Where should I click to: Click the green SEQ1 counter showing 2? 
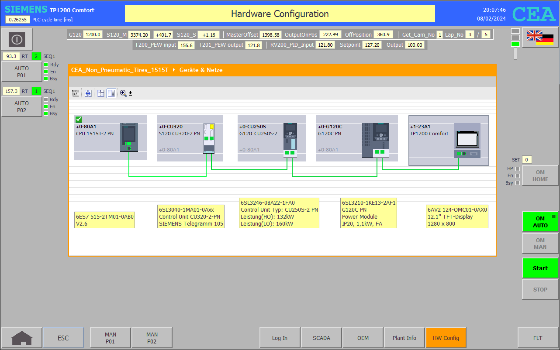click(x=36, y=56)
